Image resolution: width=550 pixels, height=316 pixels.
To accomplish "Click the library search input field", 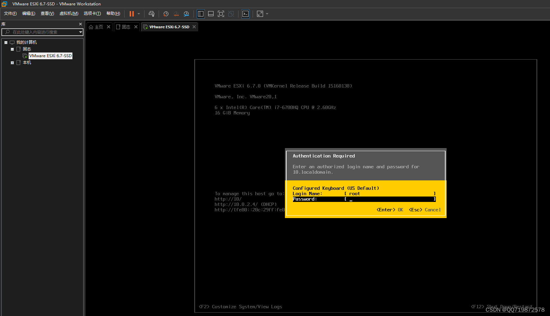I will (x=42, y=32).
